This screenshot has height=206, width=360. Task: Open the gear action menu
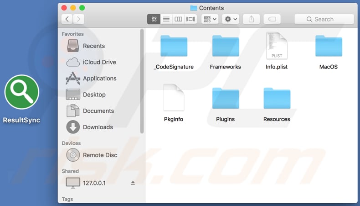click(x=231, y=19)
